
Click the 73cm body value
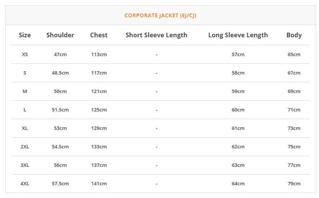coord(294,128)
